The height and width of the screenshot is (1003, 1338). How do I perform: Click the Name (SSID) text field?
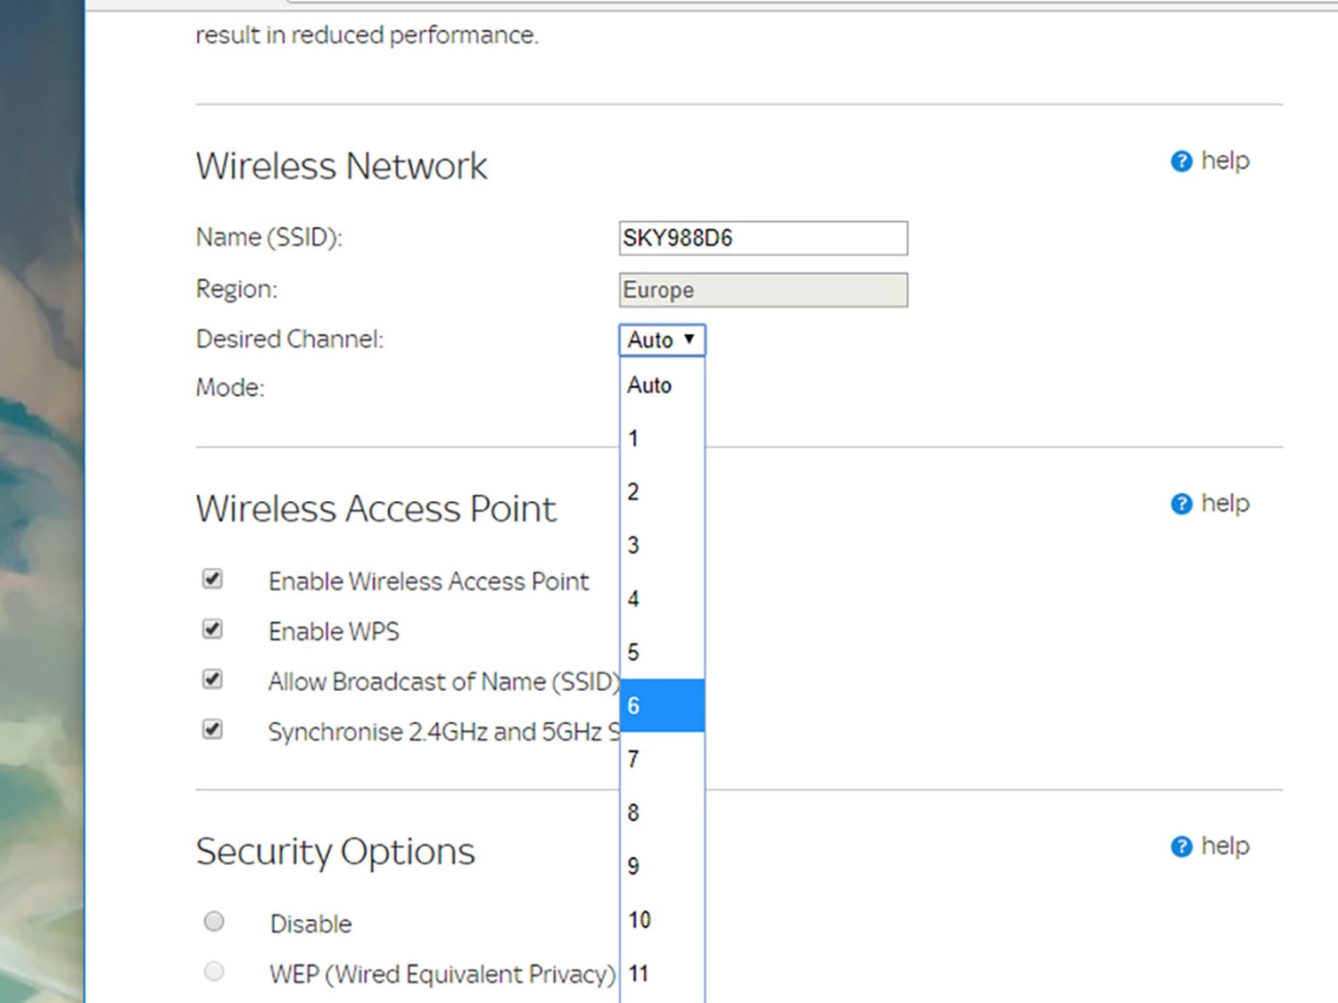[x=763, y=238]
